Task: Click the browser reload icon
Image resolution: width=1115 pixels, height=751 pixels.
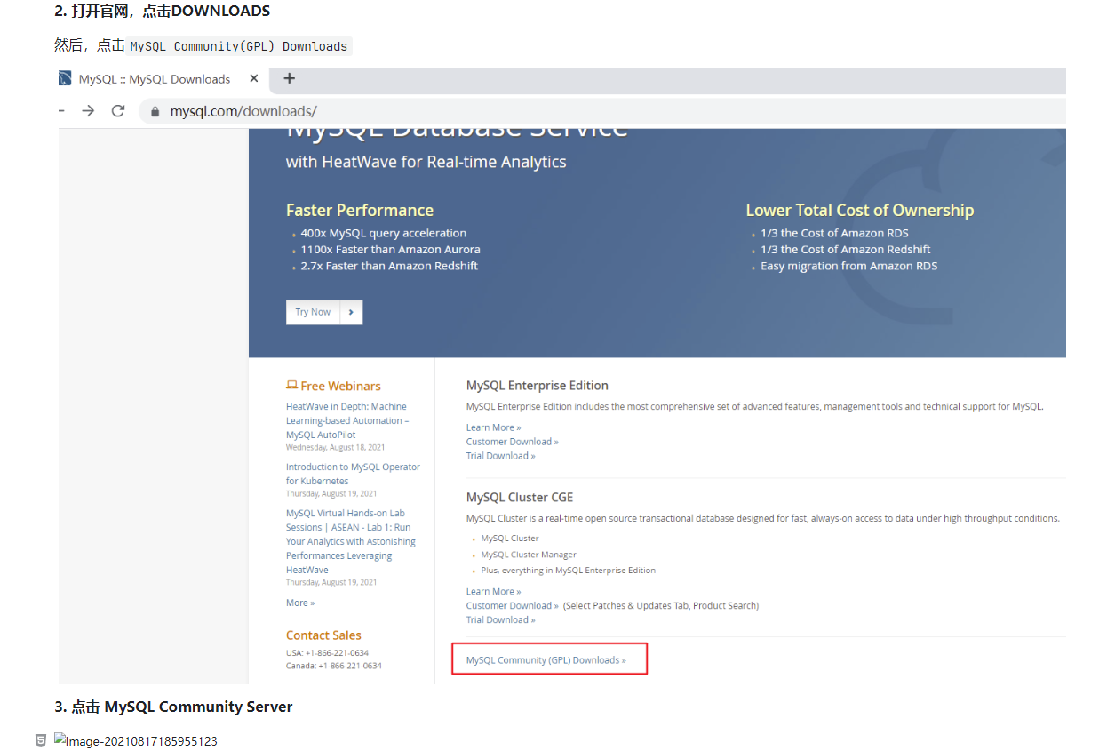Action: [117, 111]
